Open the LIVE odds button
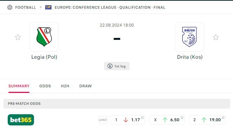Viewport: 233px width, 131px height. [103, 120]
